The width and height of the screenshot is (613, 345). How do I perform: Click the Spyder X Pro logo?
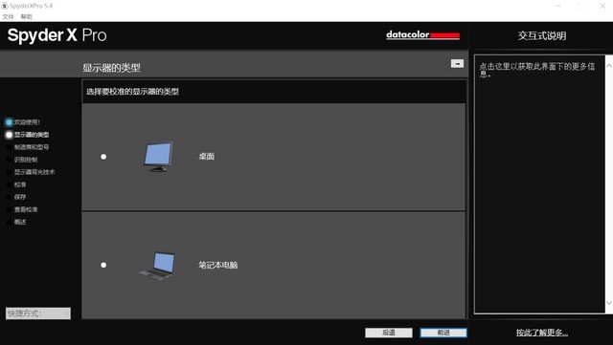(57, 35)
